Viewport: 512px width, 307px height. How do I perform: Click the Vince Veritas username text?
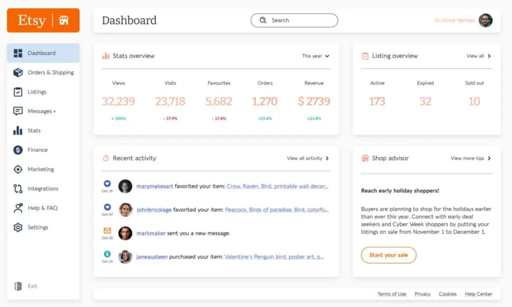(454, 20)
